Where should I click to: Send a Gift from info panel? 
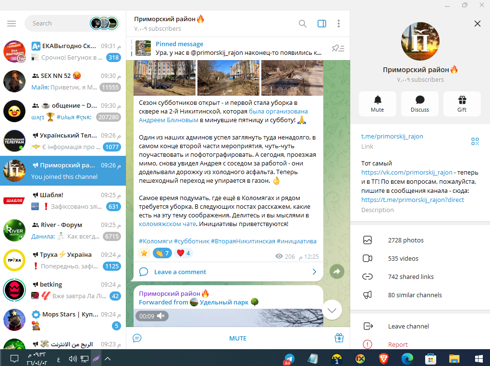[462, 104]
